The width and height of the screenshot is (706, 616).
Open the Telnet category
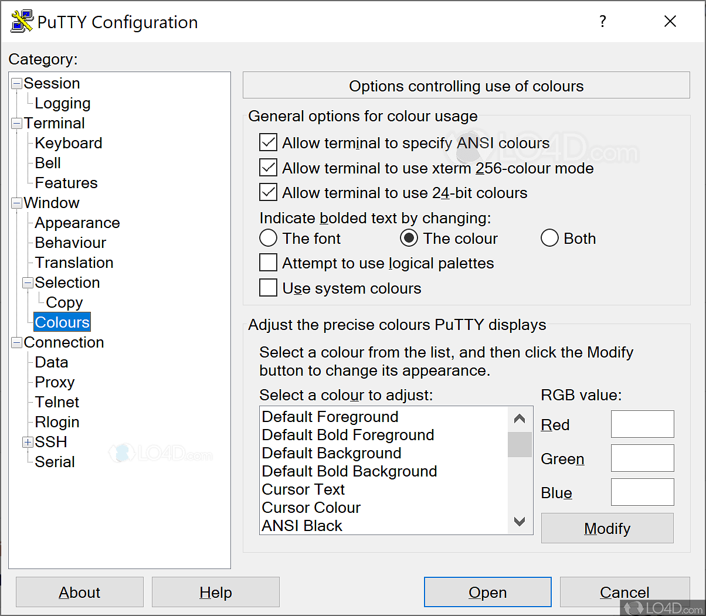click(x=57, y=402)
